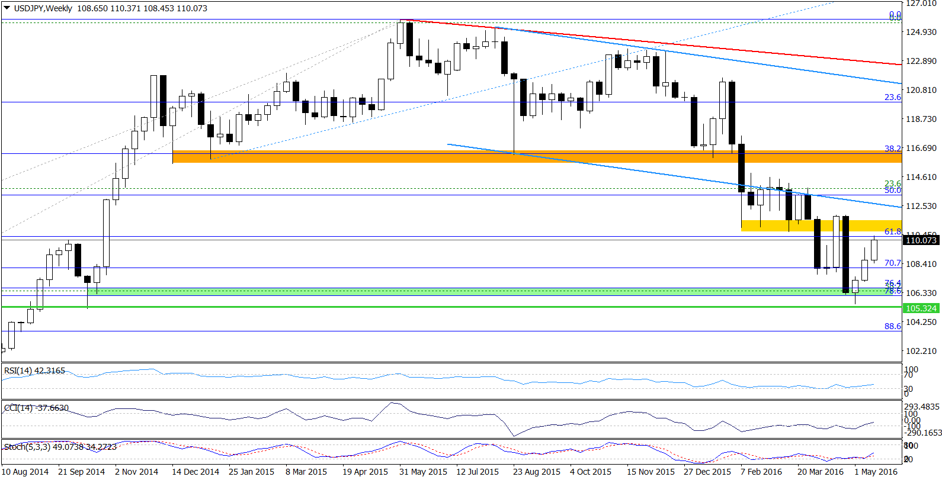Click the 14 Dec 2014 date label

(x=196, y=472)
